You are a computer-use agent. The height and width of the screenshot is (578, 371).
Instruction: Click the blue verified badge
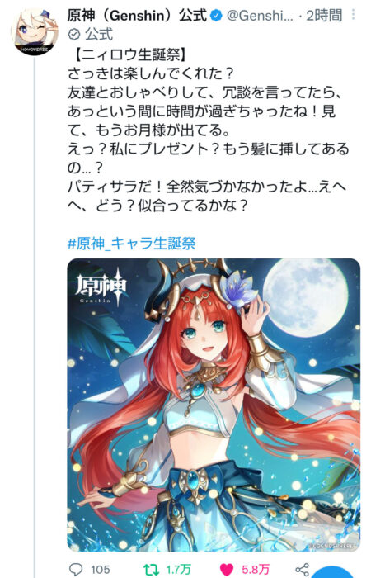click(216, 16)
